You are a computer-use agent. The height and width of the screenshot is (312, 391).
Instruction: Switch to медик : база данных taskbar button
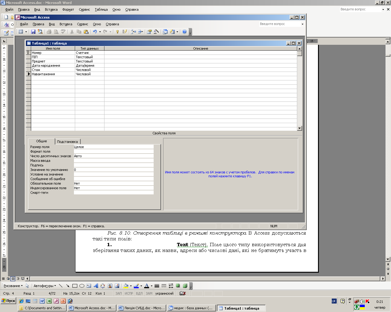(x=191, y=308)
